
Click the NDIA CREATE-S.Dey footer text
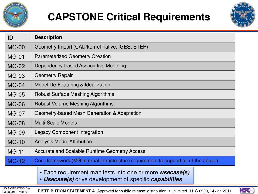tap(16, 188)
